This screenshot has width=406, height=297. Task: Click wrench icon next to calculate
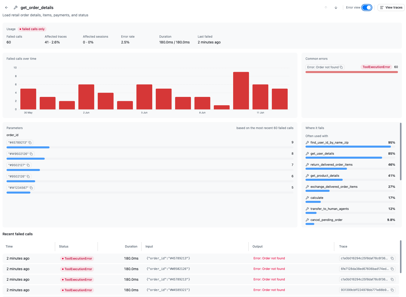pyautogui.click(x=307, y=198)
